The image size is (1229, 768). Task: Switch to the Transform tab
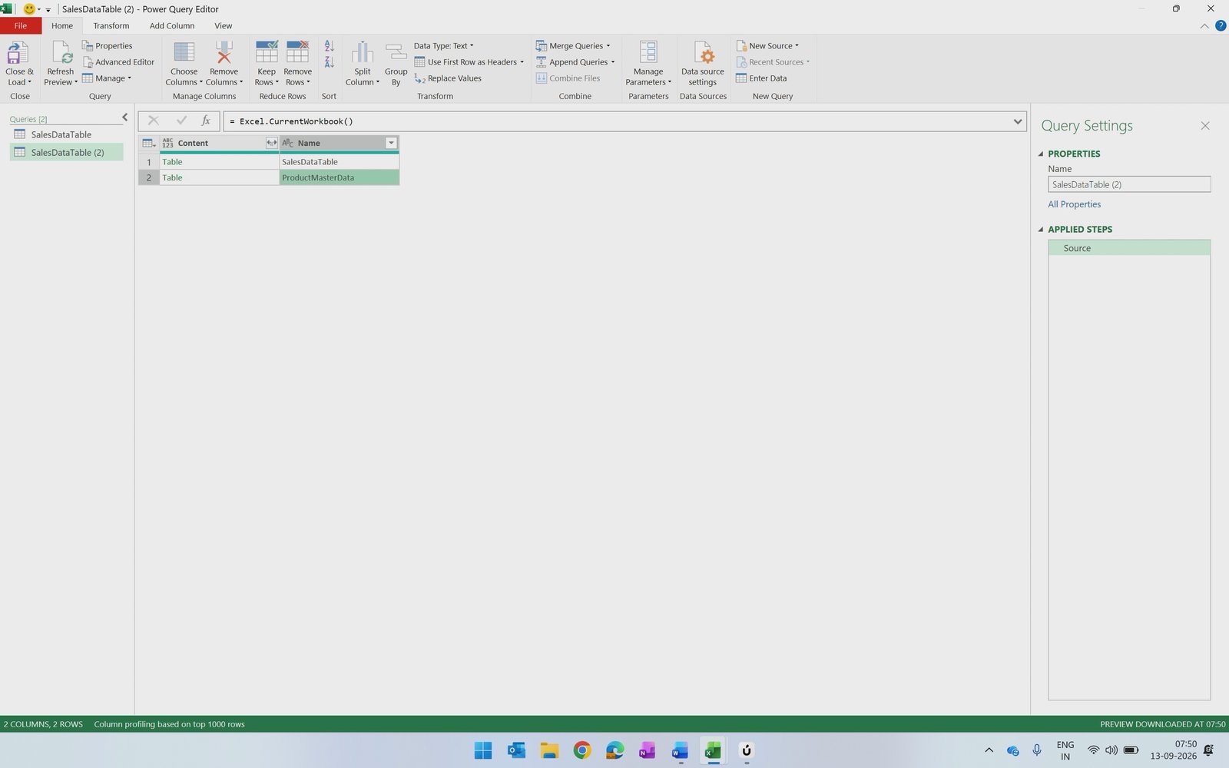111,26
